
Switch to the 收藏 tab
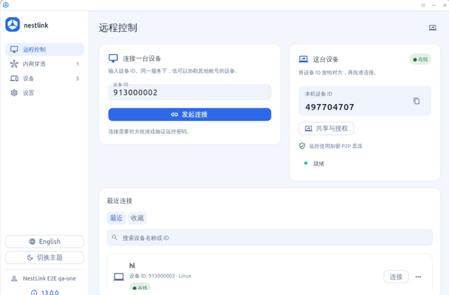click(x=137, y=218)
